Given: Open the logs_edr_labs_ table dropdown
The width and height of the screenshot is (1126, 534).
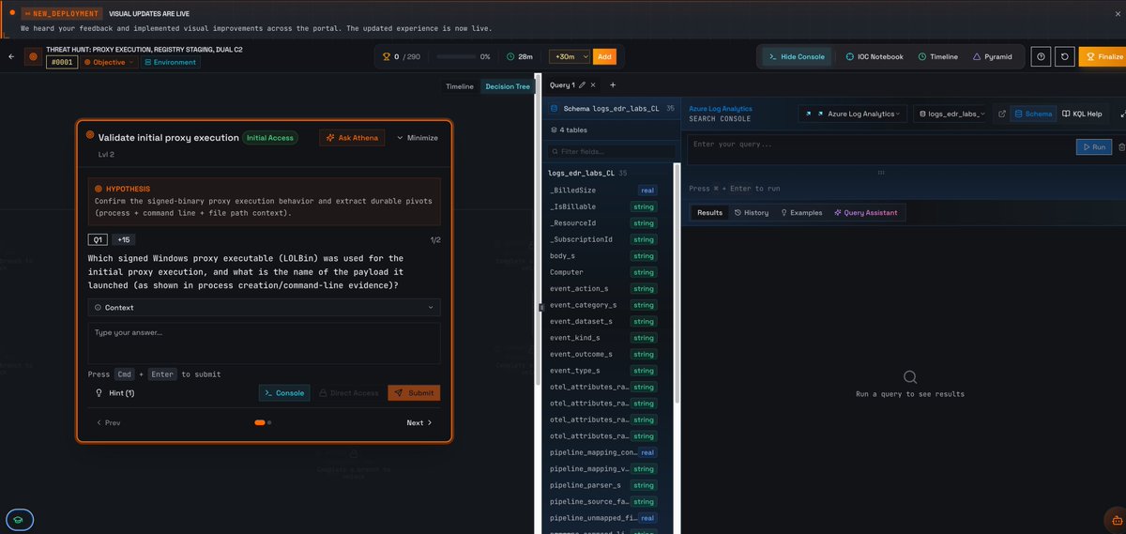Looking at the screenshot, I should pos(951,114).
